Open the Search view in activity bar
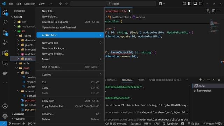Viewport: 224px width, 126px height. tap(5, 22)
